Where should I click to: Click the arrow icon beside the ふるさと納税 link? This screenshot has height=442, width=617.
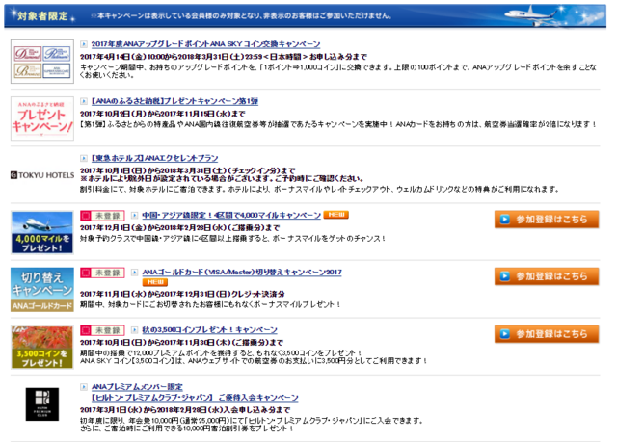coord(84,101)
